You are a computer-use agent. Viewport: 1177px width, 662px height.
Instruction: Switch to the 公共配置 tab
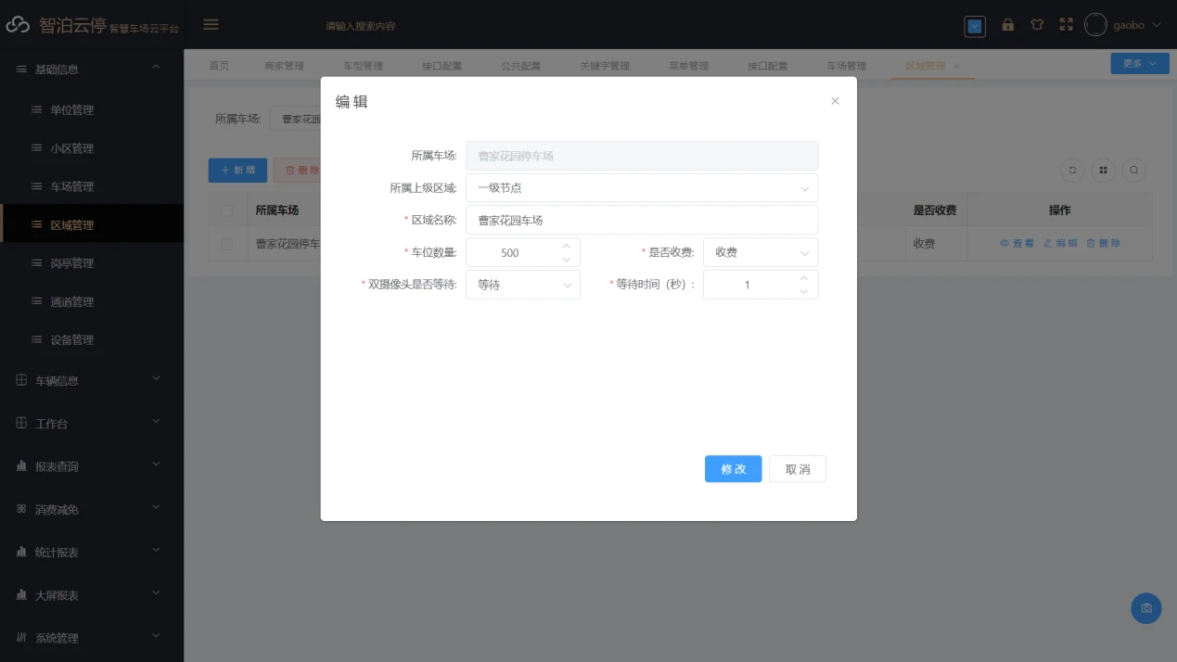[x=520, y=66]
